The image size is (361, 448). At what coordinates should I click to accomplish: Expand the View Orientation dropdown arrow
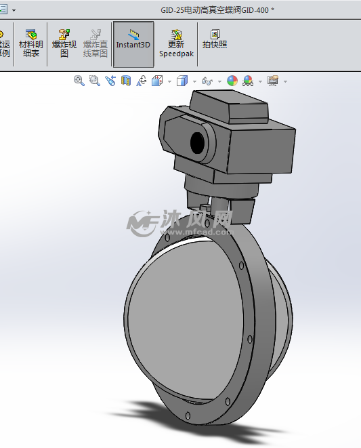[169, 82]
